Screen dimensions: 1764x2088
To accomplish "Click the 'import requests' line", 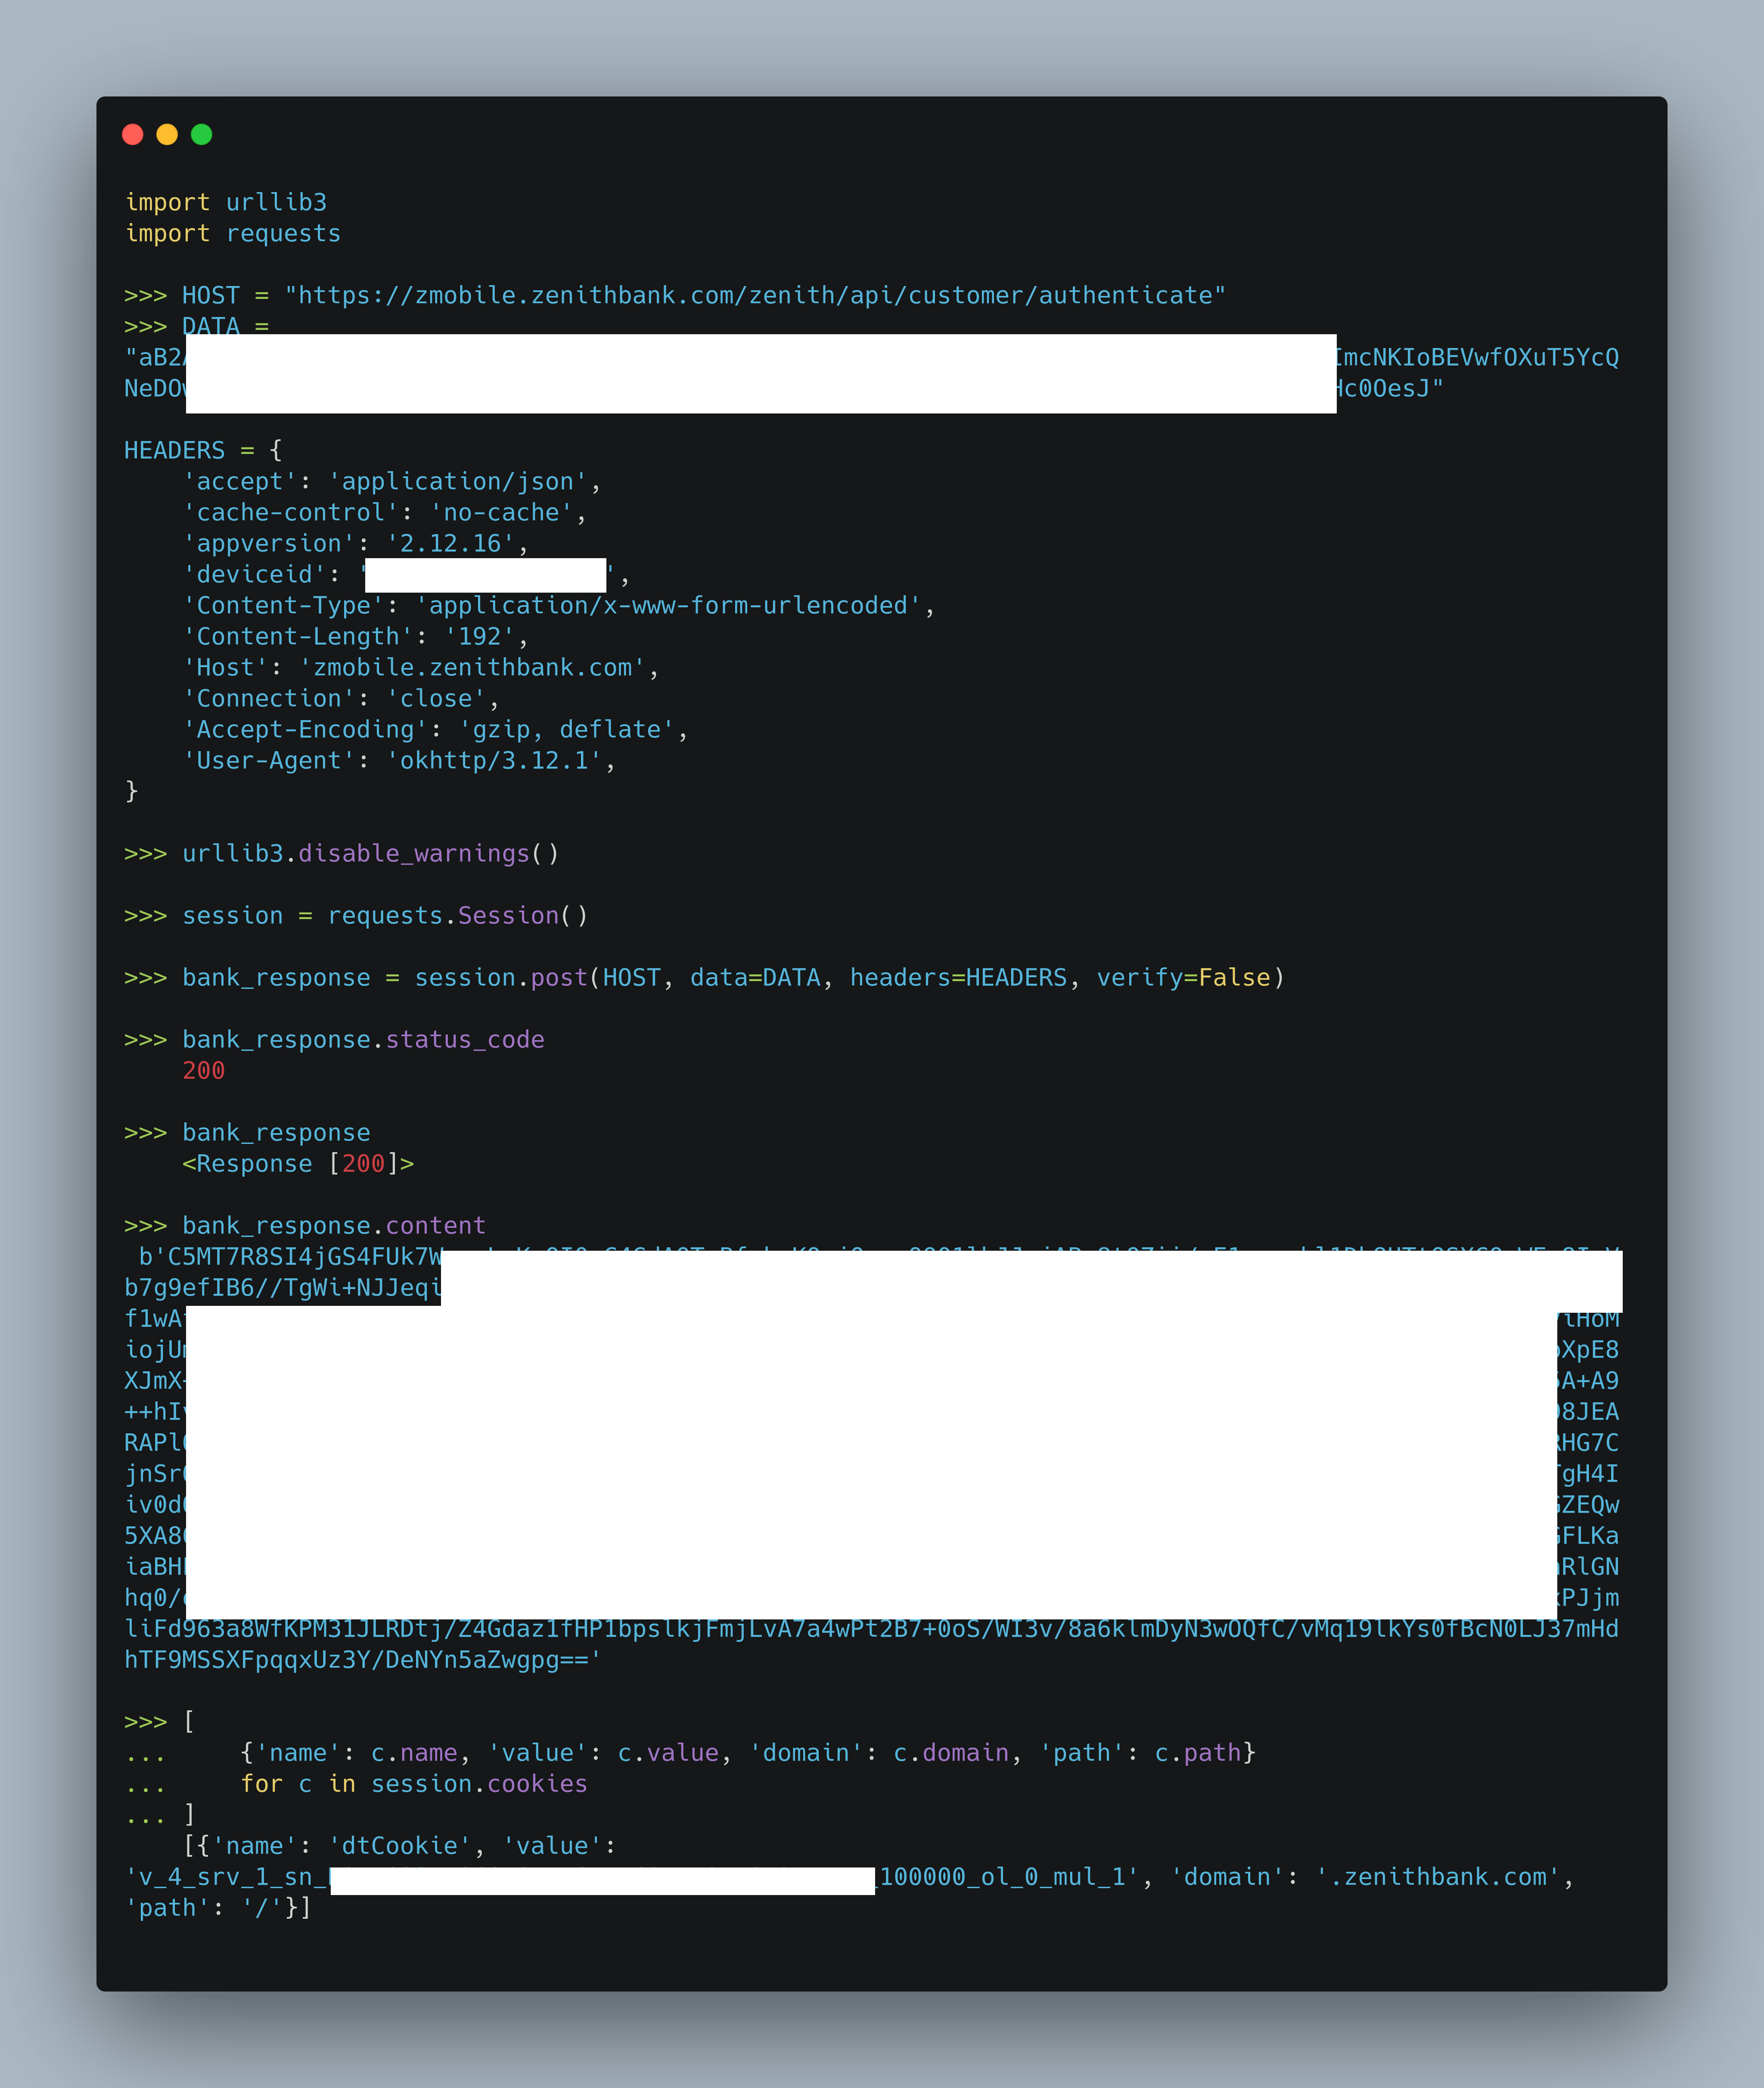I will [x=232, y=233].
